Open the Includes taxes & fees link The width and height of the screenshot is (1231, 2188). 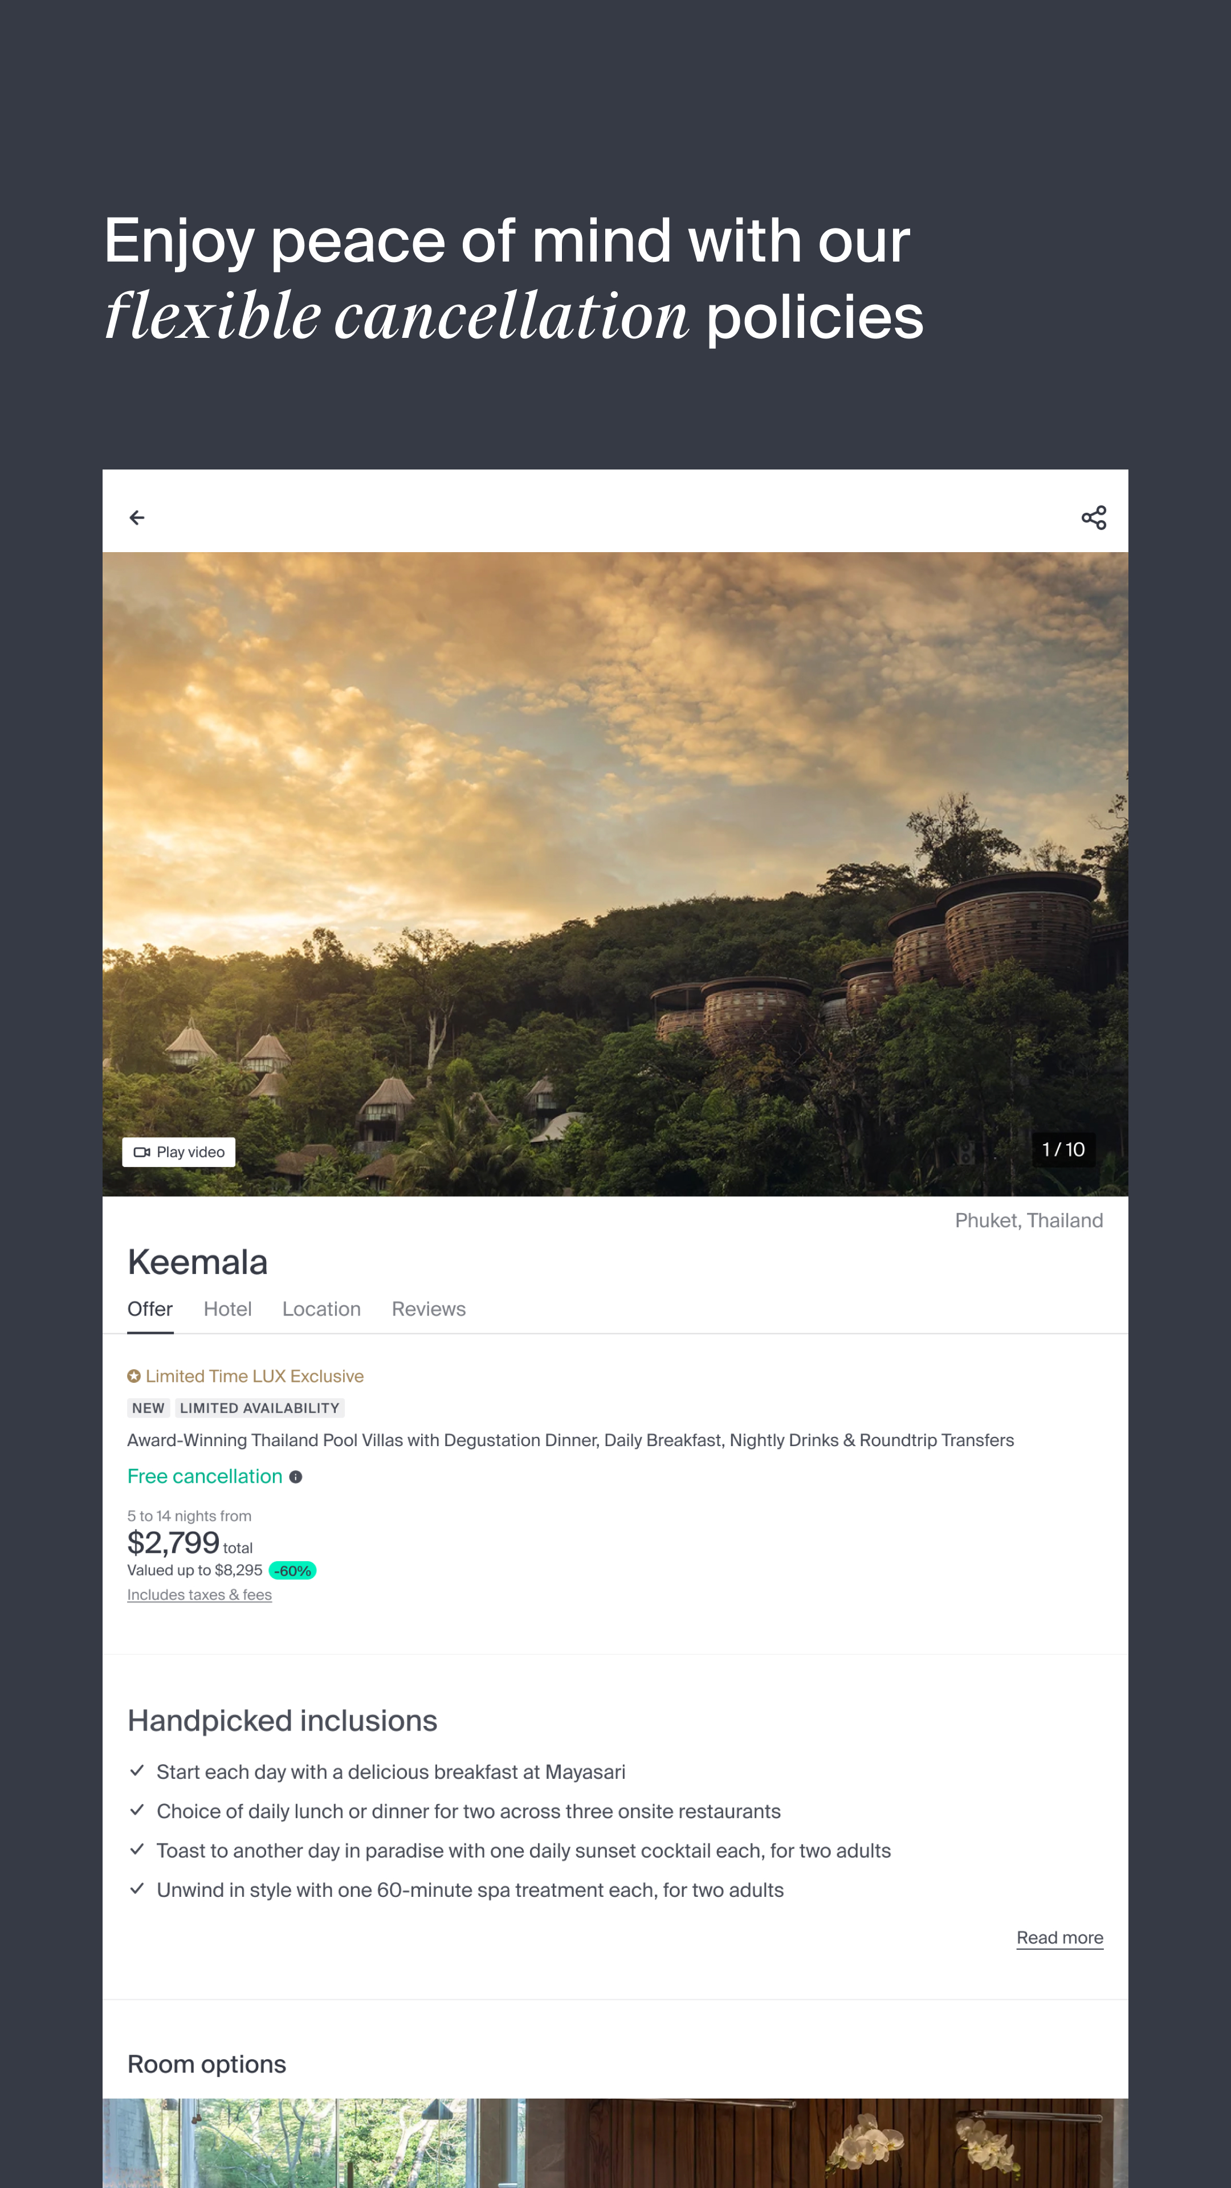(199, 1595)
